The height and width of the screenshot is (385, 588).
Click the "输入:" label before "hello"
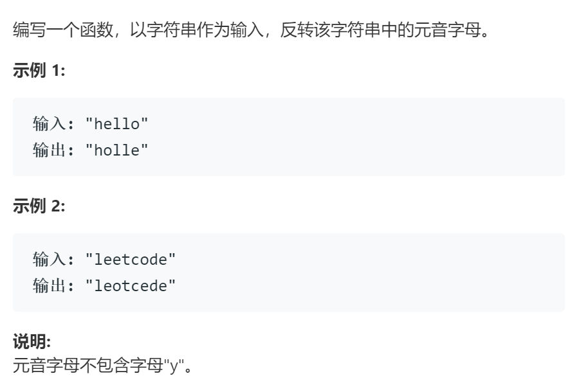tap(53, 124)
